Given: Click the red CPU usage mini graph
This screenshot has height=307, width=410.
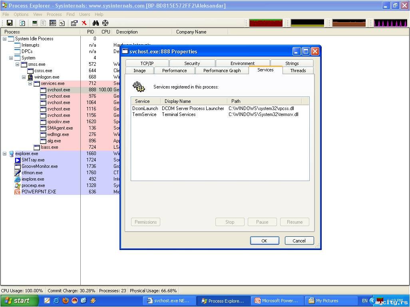Looking at the screenshot, I should click(x=266, y=23).
